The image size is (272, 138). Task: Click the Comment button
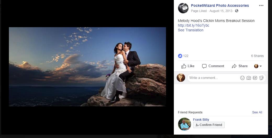click(213, 66)
